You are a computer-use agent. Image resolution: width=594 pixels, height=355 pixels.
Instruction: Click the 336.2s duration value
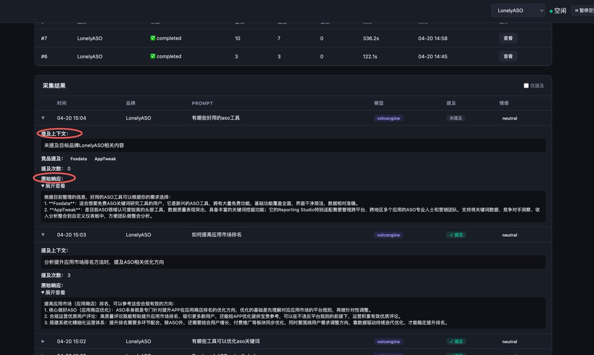(371, 38)
